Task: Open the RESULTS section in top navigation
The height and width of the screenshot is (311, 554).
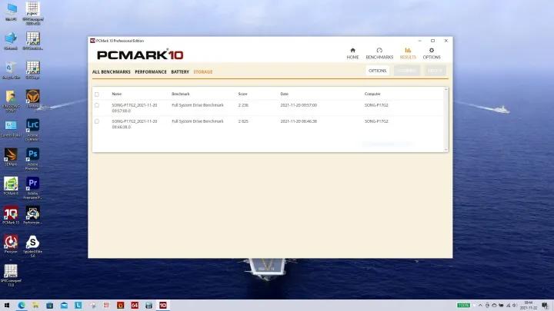Action: pyautogui.click(x=408, y=53)
